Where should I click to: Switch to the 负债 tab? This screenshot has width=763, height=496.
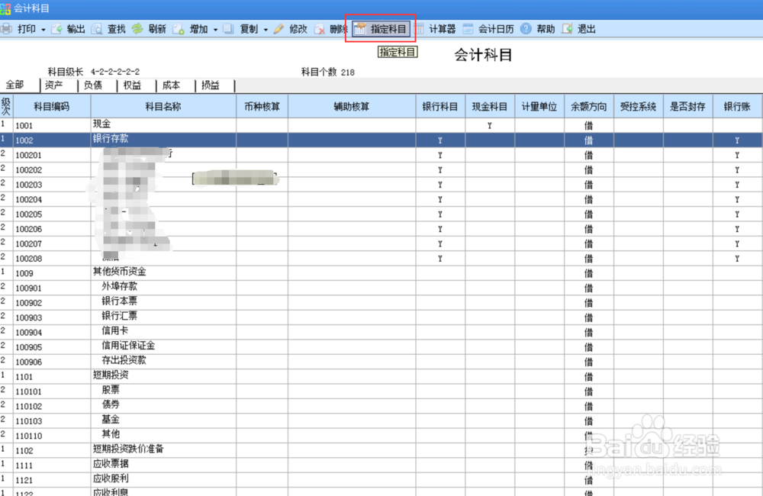click(92, 85)
